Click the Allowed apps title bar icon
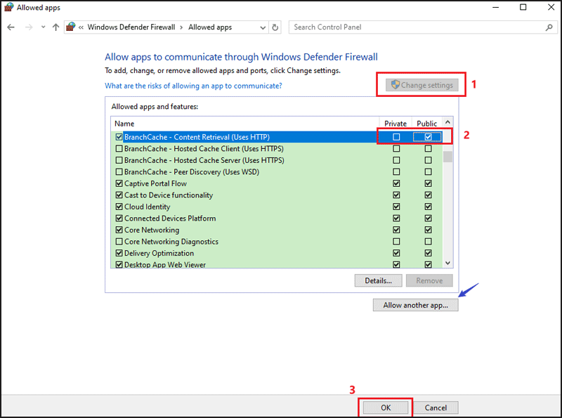Viewport: 562px width, 418px height. click(x=8, y=7)
